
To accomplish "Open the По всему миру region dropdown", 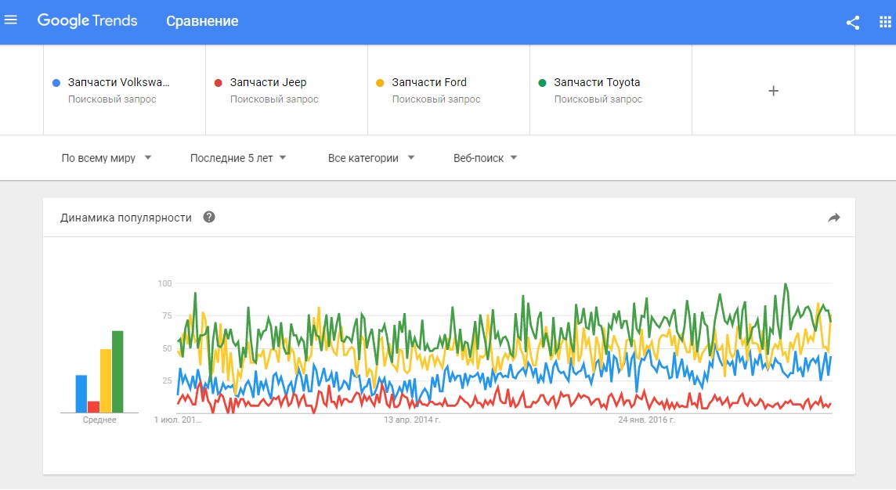I will pos(107,158).
